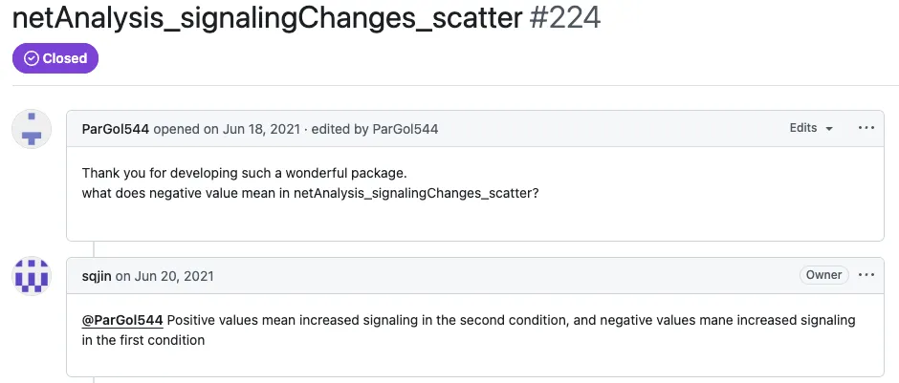Open the ParGol544 author profile link
This screenshot has height=383, width=899.
tap(116, 129)
